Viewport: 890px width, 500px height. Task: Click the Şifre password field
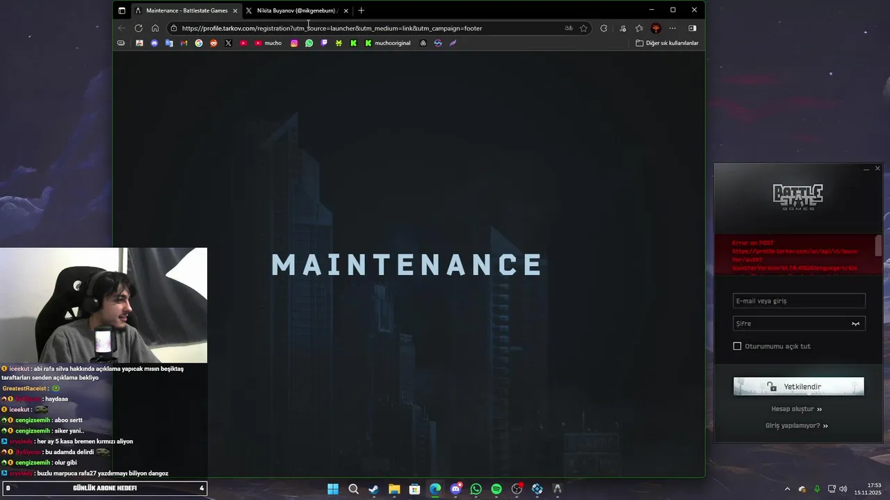pos(799,324)
